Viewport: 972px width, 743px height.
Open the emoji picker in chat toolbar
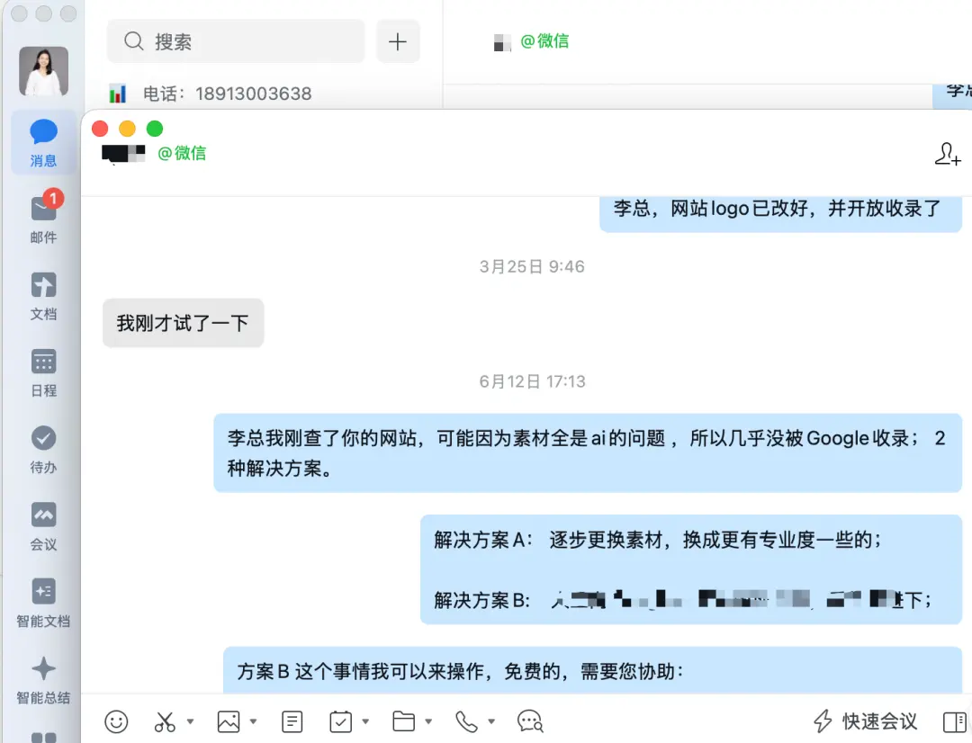(116, 721)
